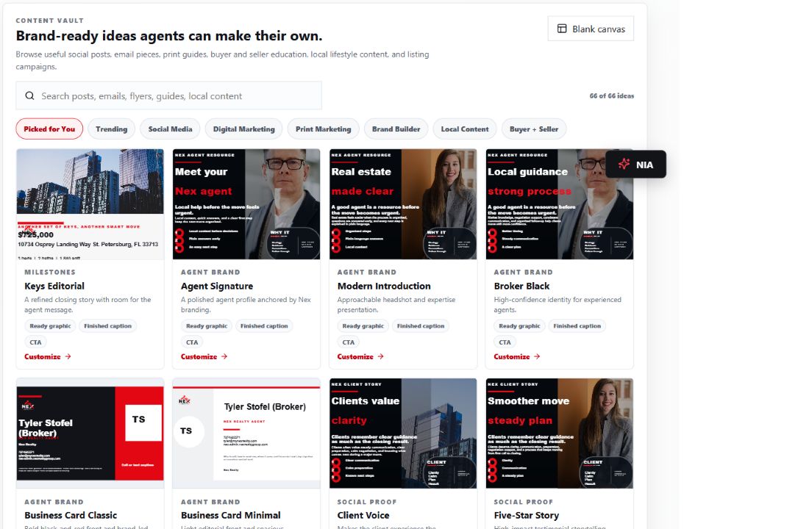Screen dimensions: 798x529
Task: View Local Content ideas
Action: click(465, 129)
